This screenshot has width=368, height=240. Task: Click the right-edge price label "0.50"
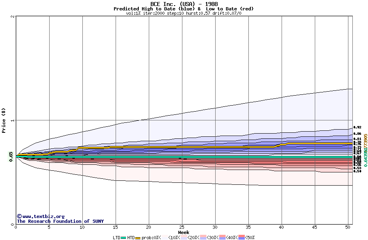tap(358, 171)
